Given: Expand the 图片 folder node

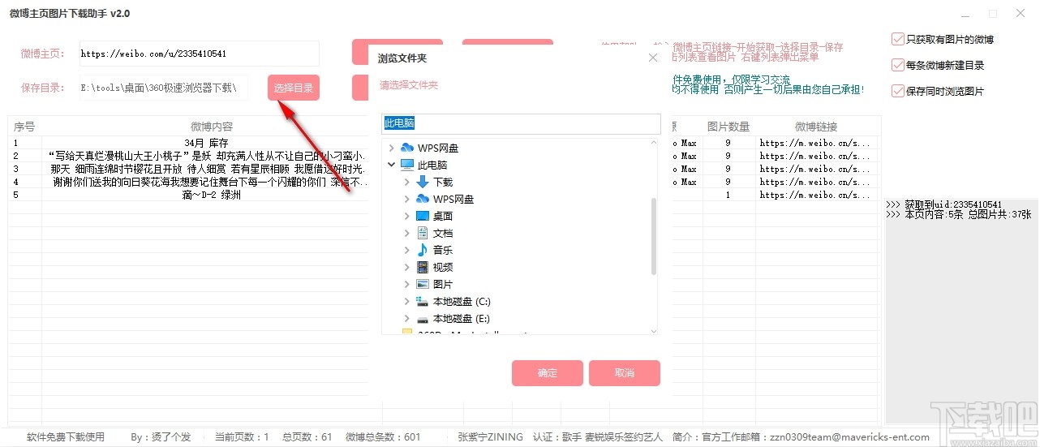Looking at the screenshot, I should 407,284.
